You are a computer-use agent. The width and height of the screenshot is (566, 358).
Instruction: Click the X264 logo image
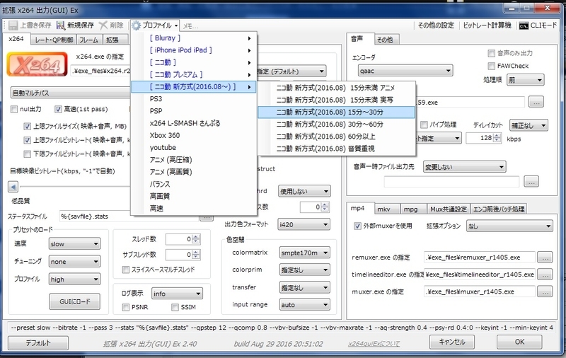[37, 64]
